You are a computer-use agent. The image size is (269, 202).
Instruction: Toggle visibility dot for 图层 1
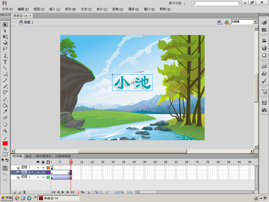point(38,177)
